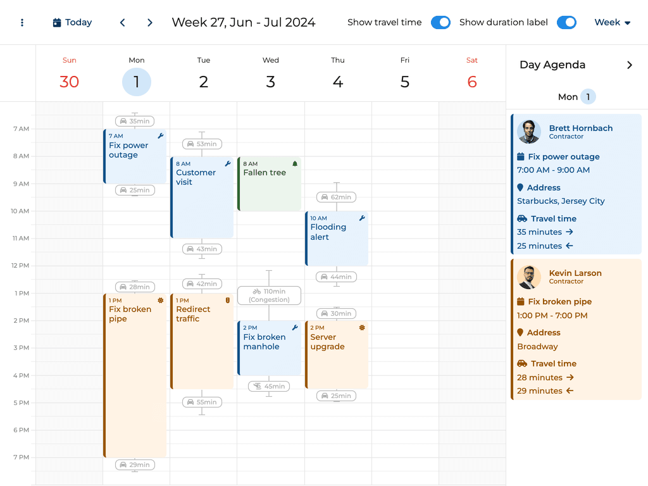Viewport: 648px width, 486px height.
Task: Click the wrench icon on Fix power outage
Action: (161, 136)
